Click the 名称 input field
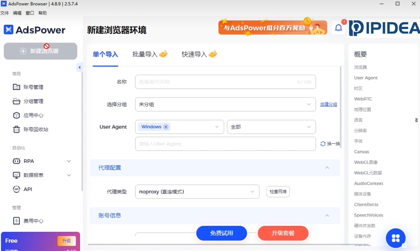 (225, 82)
